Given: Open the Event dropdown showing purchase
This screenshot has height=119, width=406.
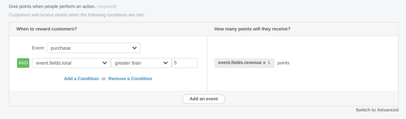Looking at the screenshot, I should tap(93, 48).
